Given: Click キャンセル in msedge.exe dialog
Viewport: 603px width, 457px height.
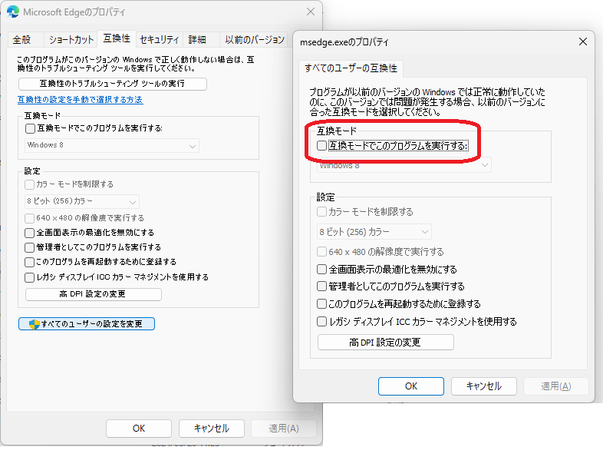Looking at the screenshot, I should (484, 386).
